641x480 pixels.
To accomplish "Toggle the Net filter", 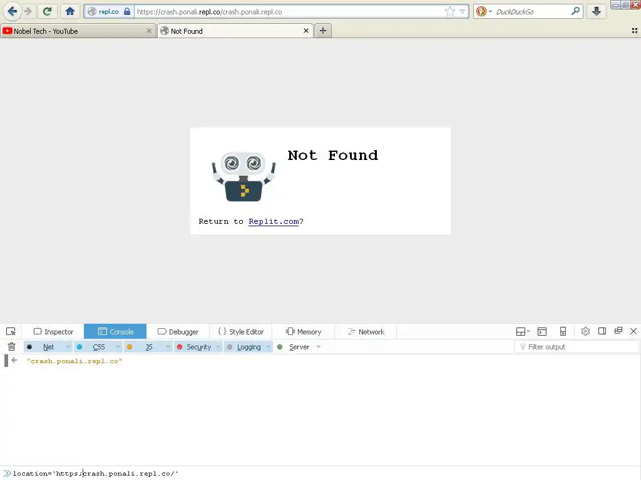I will tap(43, 347).
